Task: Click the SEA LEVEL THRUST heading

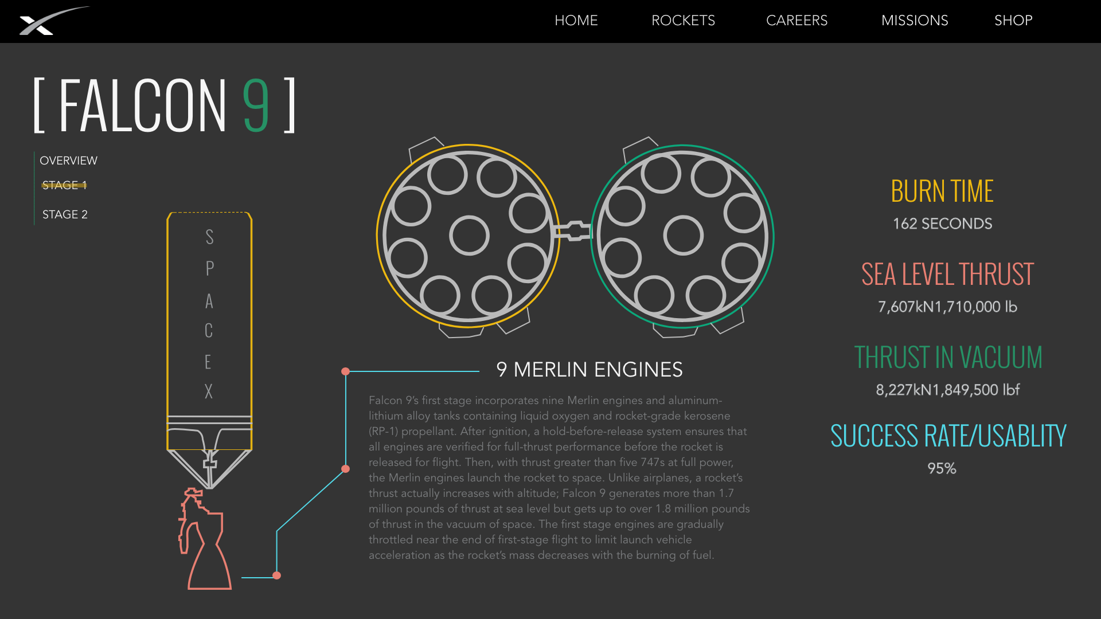Action: pyautogui.click(x=947, y=275)
